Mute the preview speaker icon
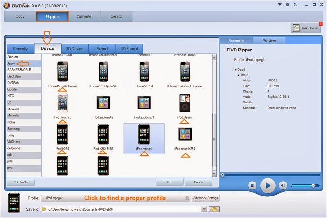Image resolution: width=327 pixels, height=218 pixels. click(283, 185)
